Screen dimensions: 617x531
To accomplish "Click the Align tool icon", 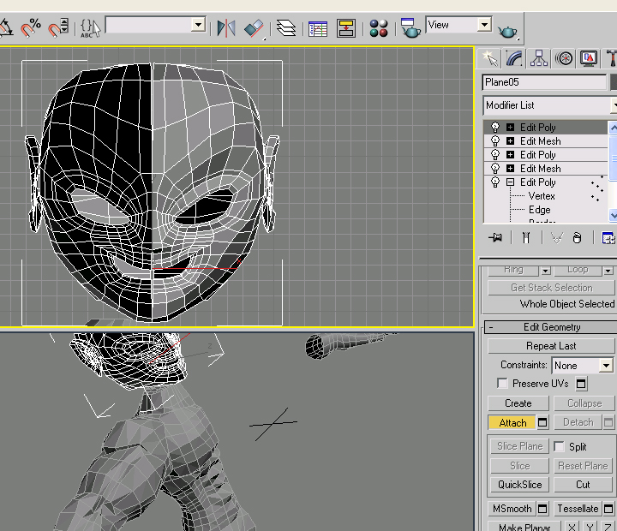I will [254, 28].
